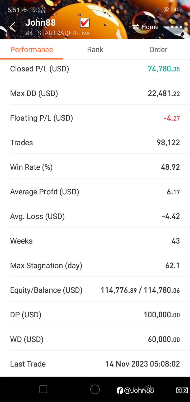
Task: Tap the swap arrows icon beside Home
Action: point(136,27)
